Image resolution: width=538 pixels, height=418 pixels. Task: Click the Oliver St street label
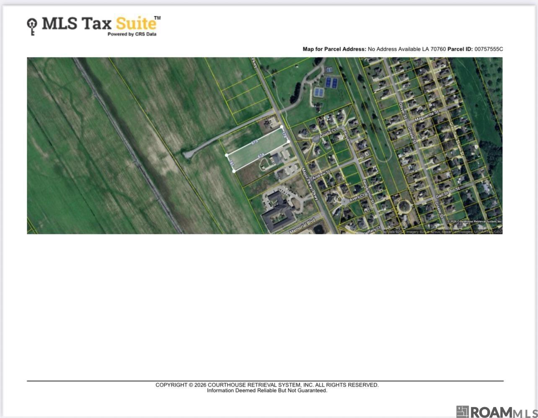tap(403, 112)
